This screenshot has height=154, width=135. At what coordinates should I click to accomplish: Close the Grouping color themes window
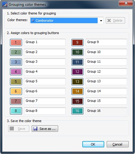126,3
